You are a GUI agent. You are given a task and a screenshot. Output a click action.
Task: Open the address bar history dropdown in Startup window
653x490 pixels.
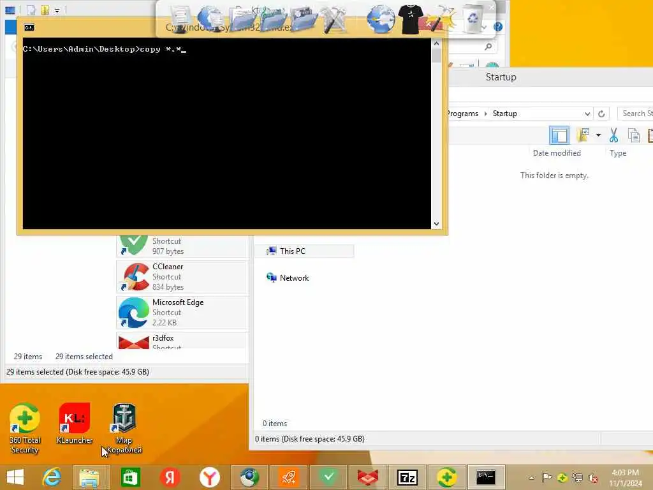click(x=587, y=114)
